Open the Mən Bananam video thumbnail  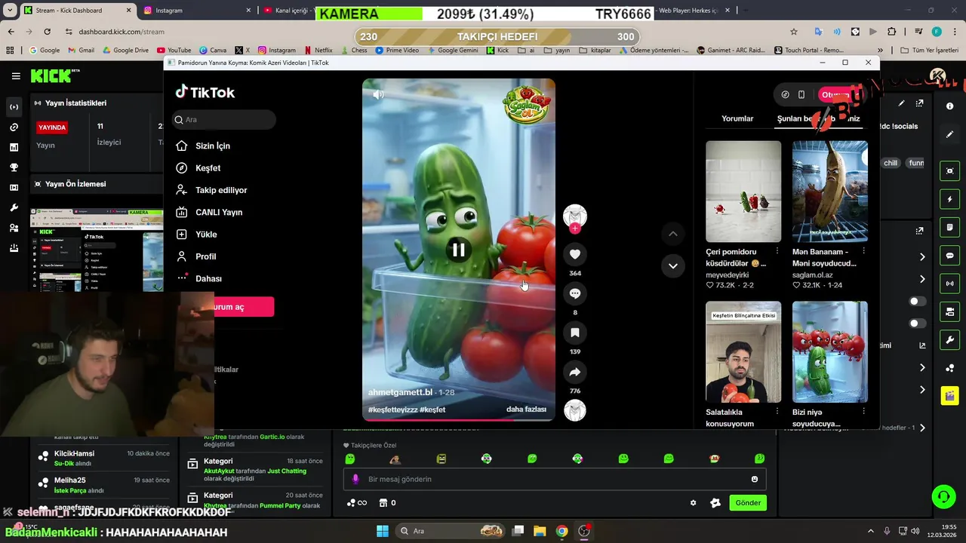coord(829,192)
